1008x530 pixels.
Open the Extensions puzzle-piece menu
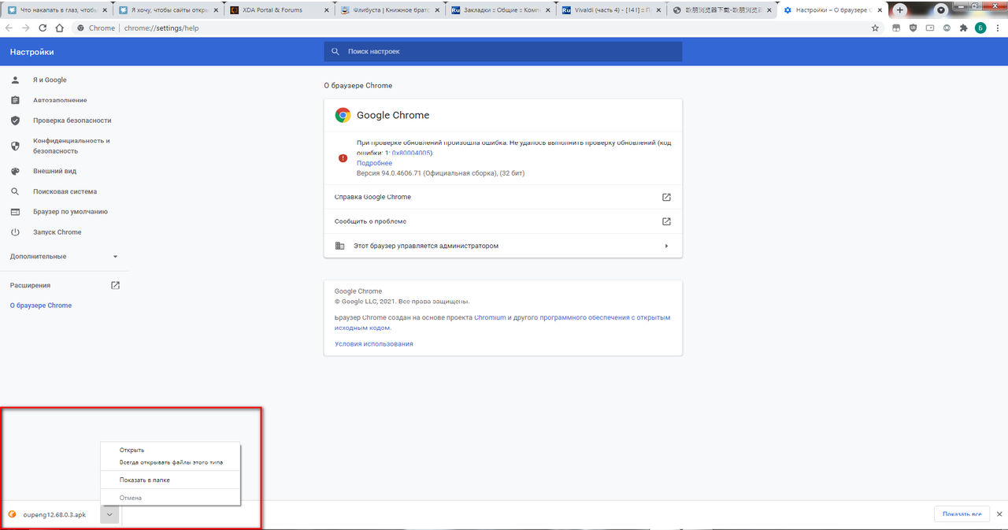(963, 28)
